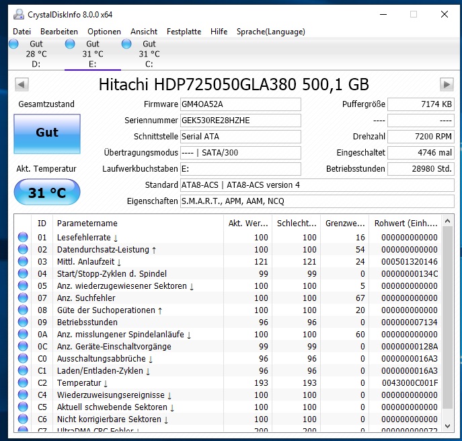The image size is (462, 441).
Task: Click status orb of wiederzugewiesener Sektoren row
Action: [23, 285]
